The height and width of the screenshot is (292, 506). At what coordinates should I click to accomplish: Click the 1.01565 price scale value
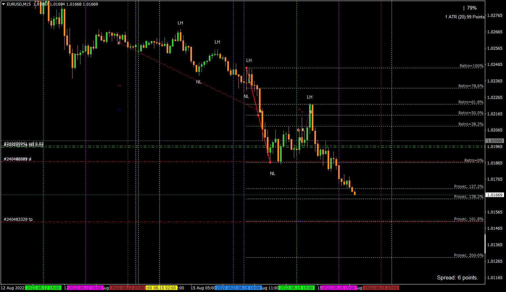pos(495,212)
